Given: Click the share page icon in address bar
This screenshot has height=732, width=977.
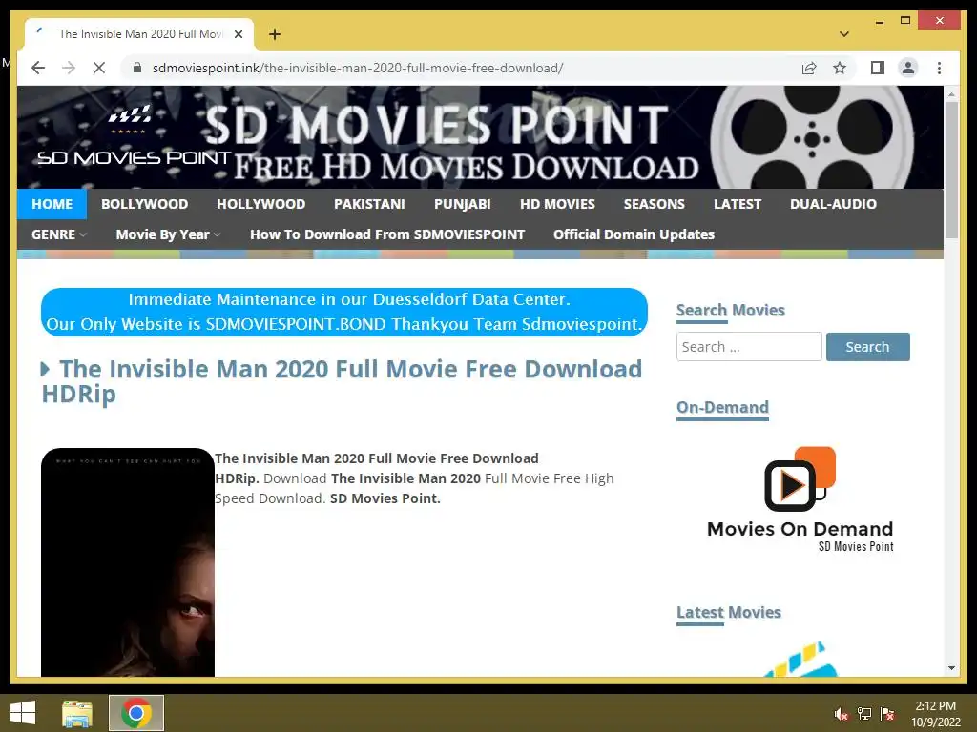Looking at the screenshot, I should click(809, 68).
